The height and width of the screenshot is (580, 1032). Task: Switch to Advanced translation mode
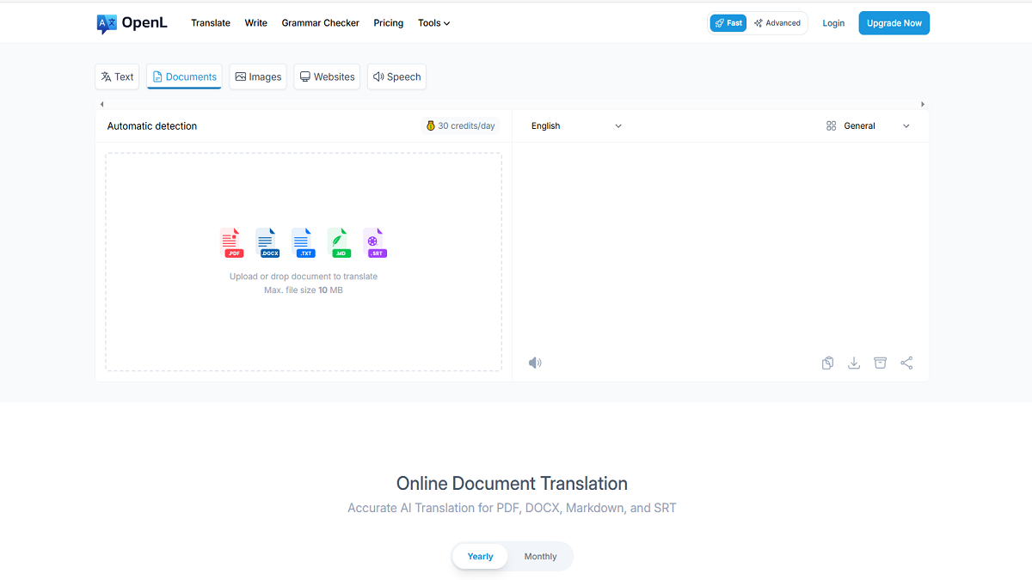click(x=777, y=22)
